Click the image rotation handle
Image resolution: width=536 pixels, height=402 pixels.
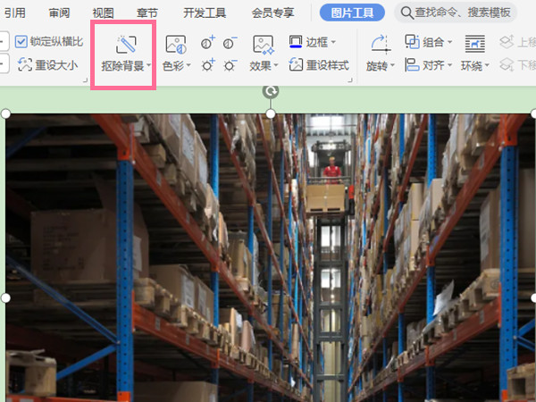click(271, 91)
